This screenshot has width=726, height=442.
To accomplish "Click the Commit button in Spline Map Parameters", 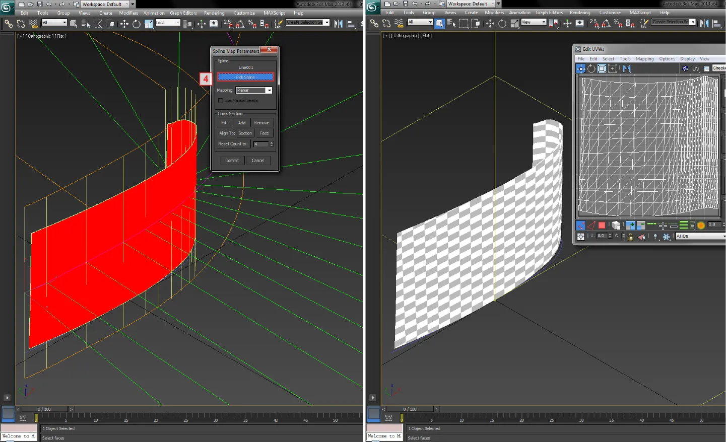I will click(232, 160).
